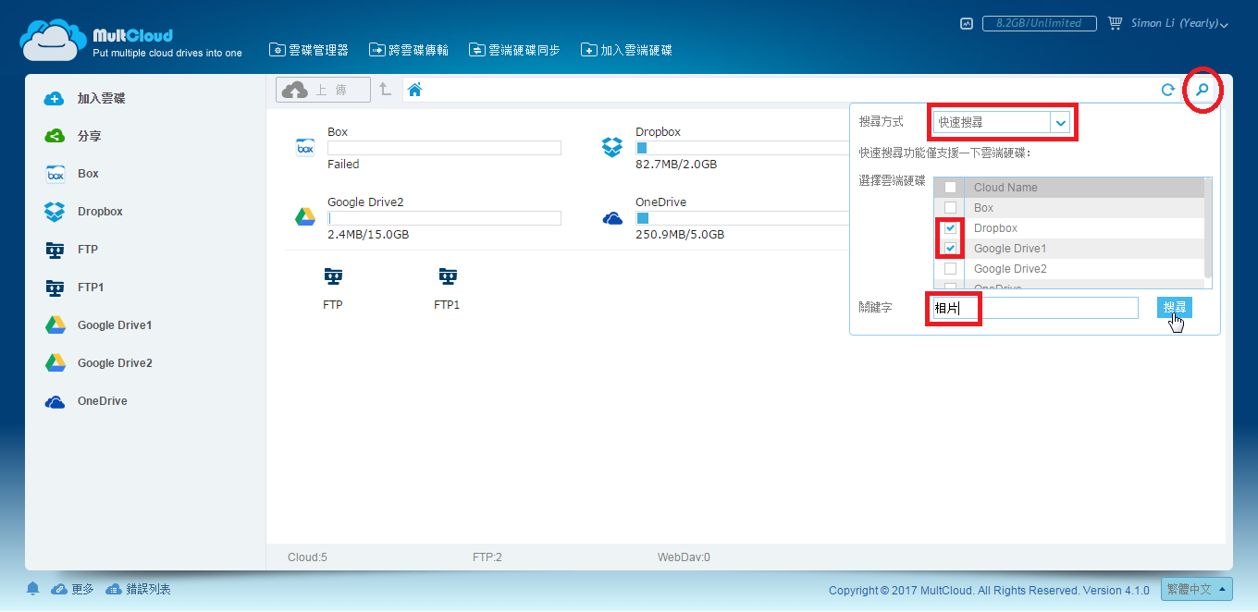Click the 關鍵字 keyword input field
The image size is (1258, 612).
pos(1034,308)
